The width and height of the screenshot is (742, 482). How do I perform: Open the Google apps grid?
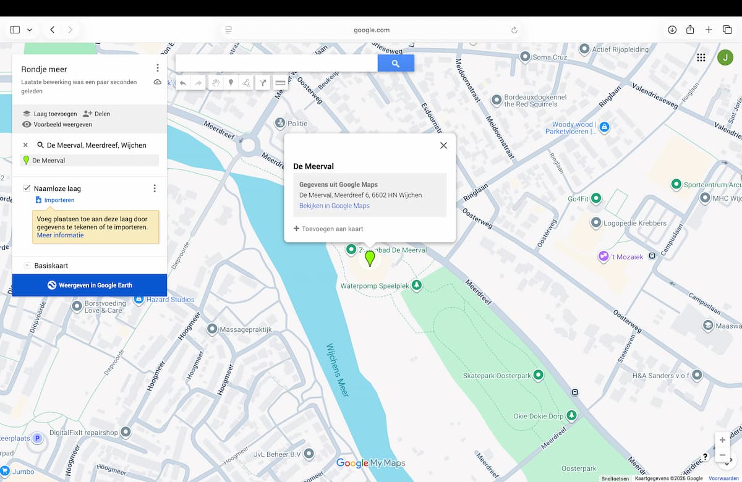pyautogui.click(x=701, y=57)
